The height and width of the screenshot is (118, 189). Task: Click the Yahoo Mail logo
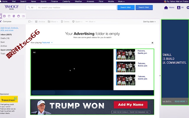point(12,7)
